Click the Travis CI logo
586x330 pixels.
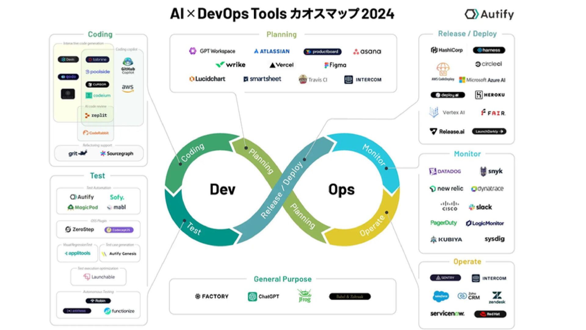click(x=313, y=79)
